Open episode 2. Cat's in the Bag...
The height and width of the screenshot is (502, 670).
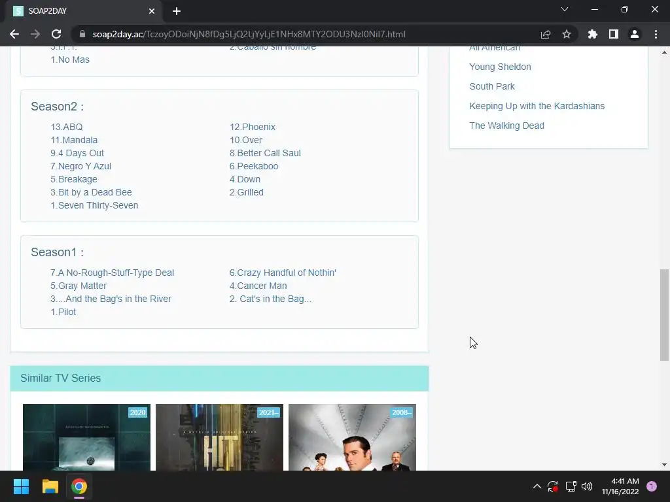[270, 299]
